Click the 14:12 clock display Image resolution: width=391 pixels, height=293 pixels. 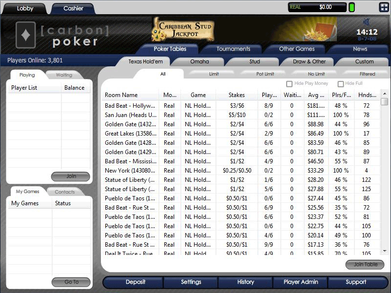tap(367, 32)
